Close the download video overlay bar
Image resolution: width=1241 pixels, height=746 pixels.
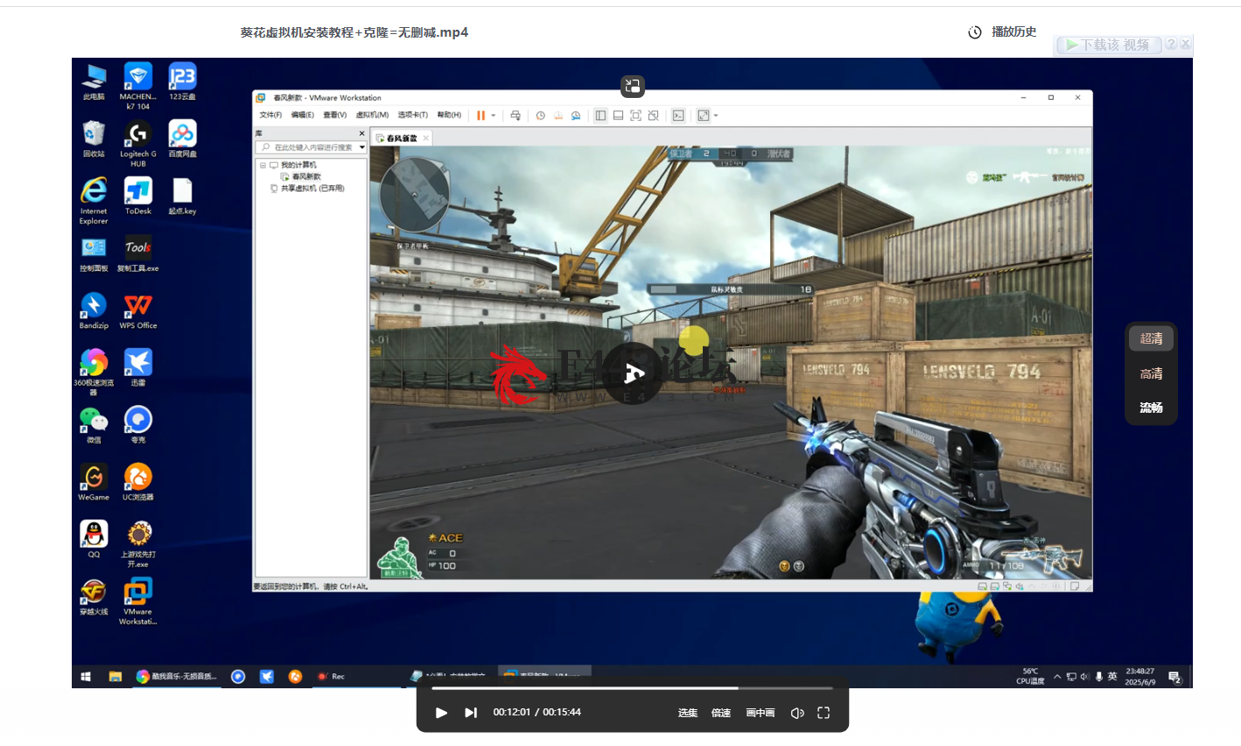[x=1186, y=44]
